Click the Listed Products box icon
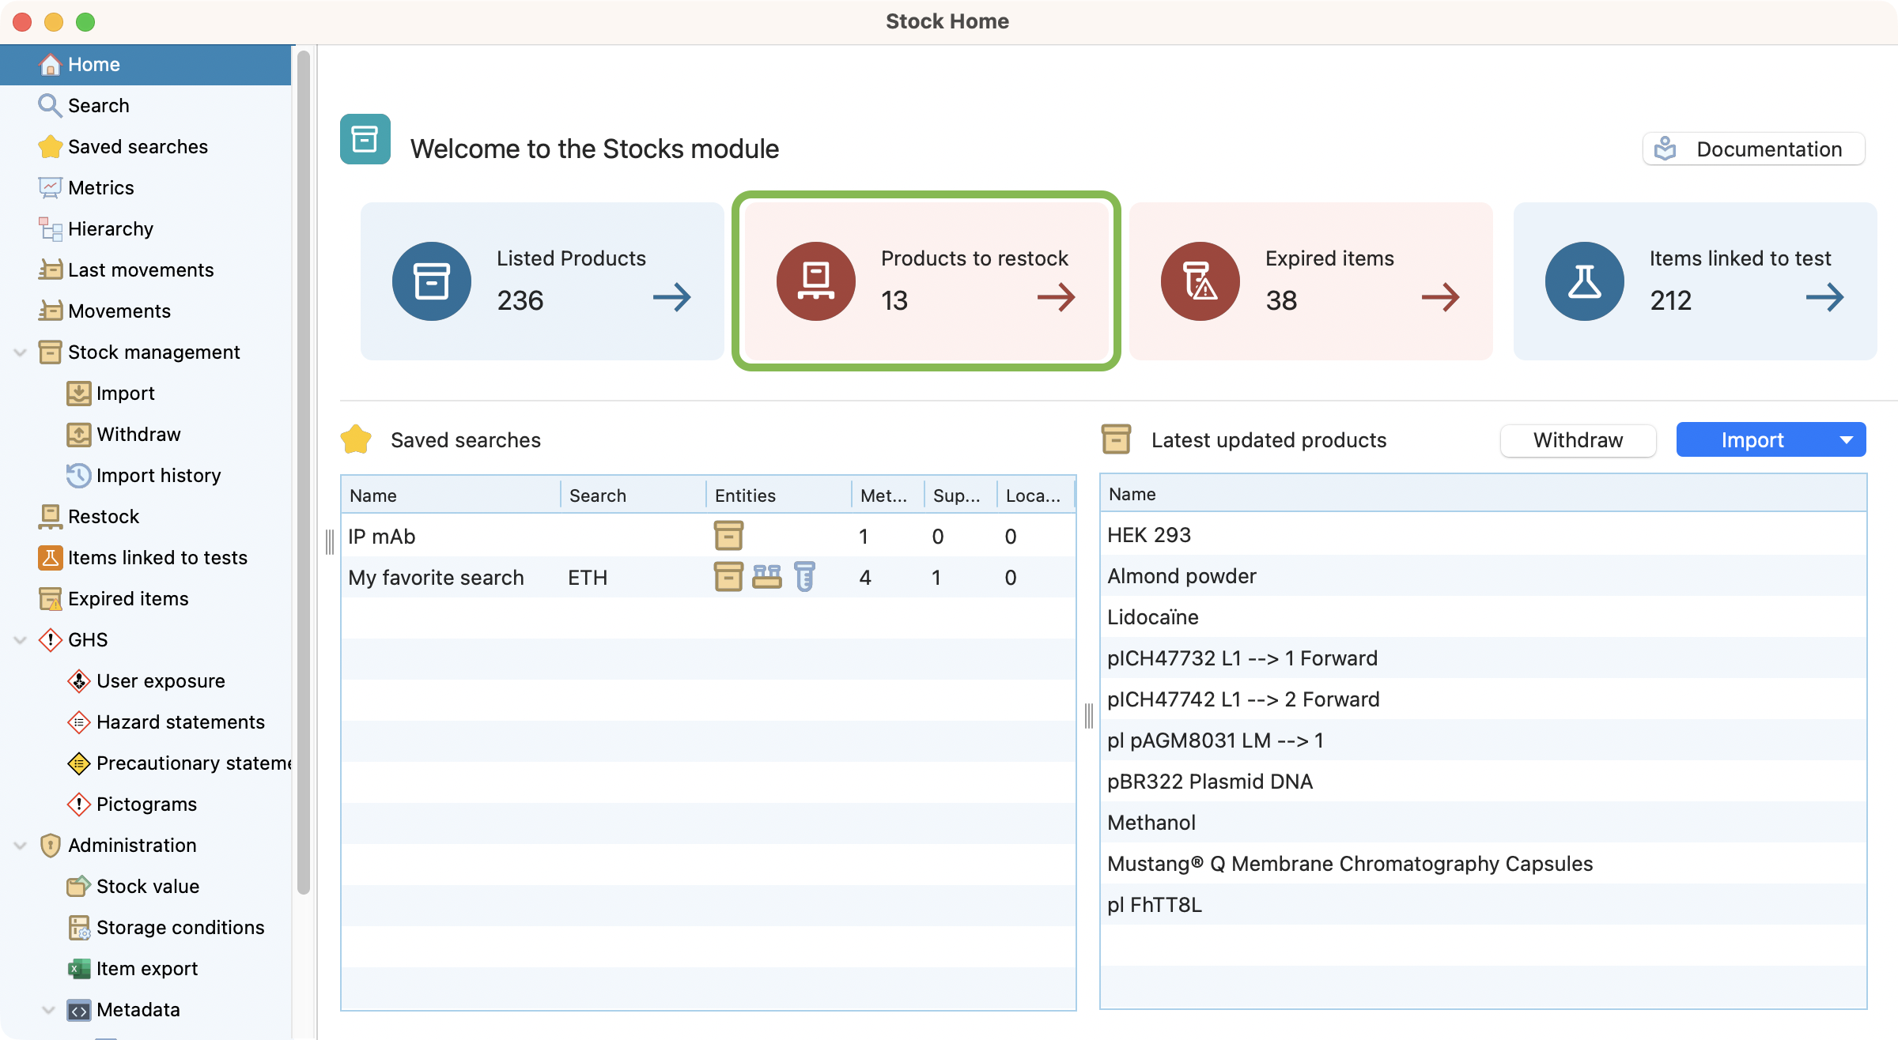The image size is (1898, 1040). tap(432, 281)
